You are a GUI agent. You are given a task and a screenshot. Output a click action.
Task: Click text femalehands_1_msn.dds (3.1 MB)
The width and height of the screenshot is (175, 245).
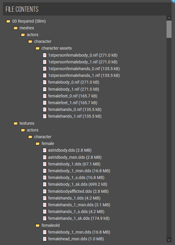coord(79,205)
